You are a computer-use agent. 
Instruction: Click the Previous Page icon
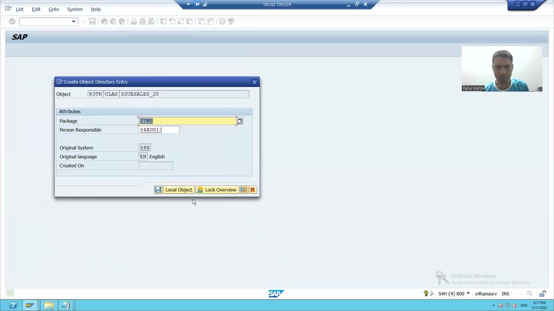172,21
